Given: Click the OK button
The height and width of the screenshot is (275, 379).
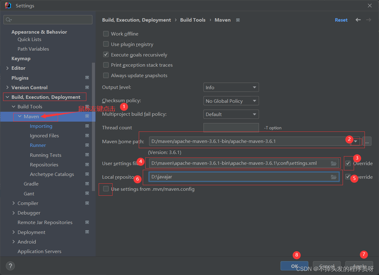Looking at the screenshot, I should coord(295,266).
